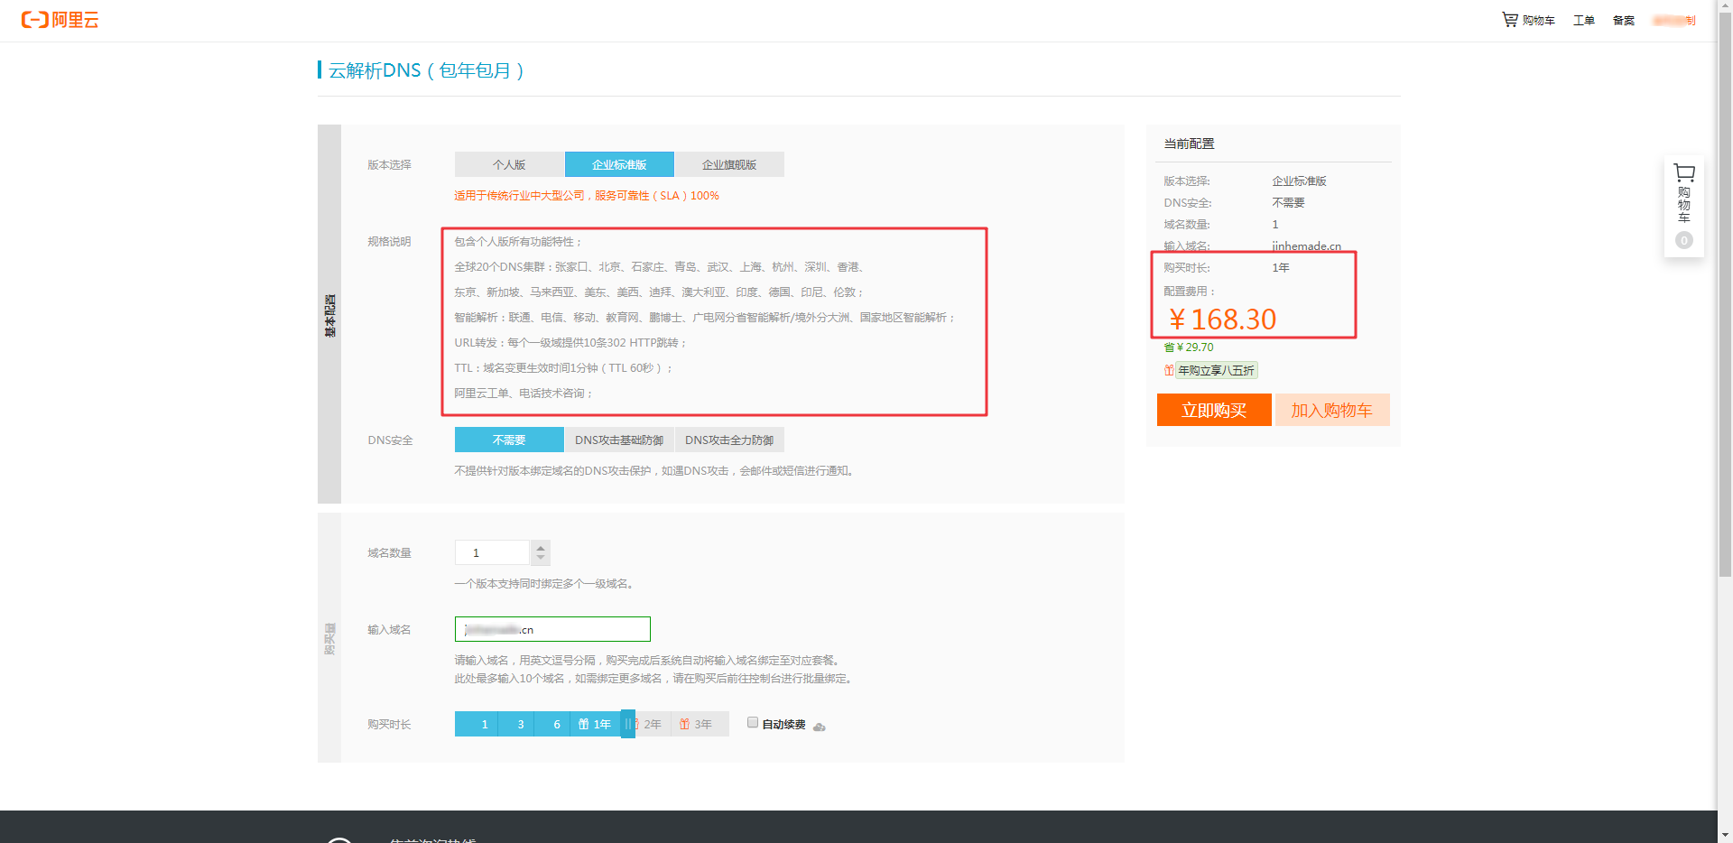Click the shopping cart icon in header
The width and height of the screenshot is (1733, 843).
1510,19
